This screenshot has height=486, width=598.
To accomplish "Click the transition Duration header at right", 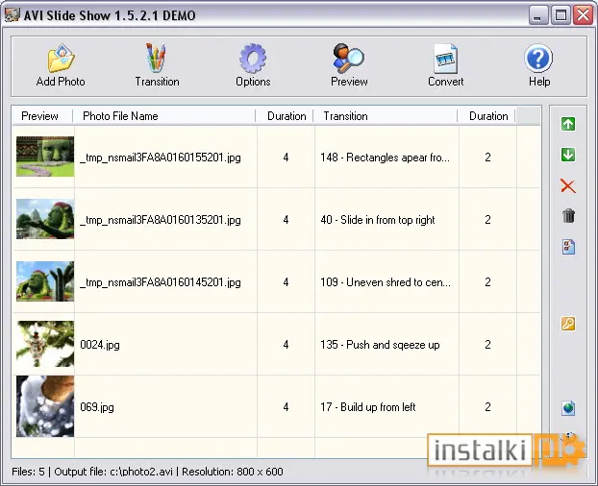I will 486,116.
